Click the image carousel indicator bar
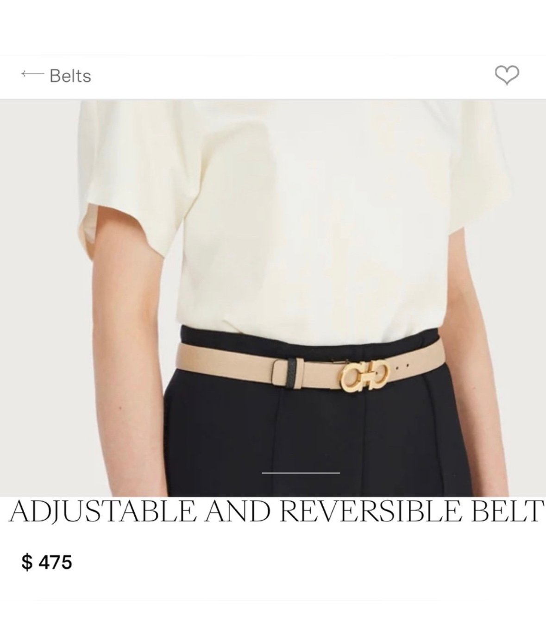 coord(301,473)
